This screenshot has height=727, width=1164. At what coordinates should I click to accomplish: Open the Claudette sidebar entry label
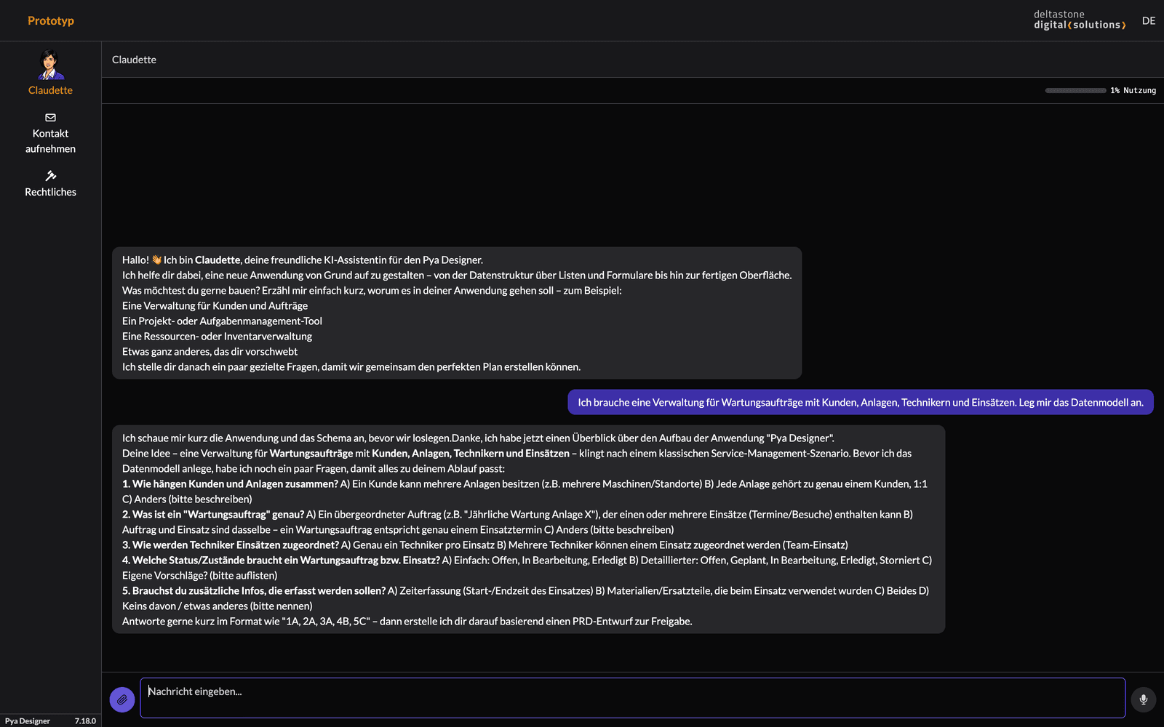tap(50, 90)
